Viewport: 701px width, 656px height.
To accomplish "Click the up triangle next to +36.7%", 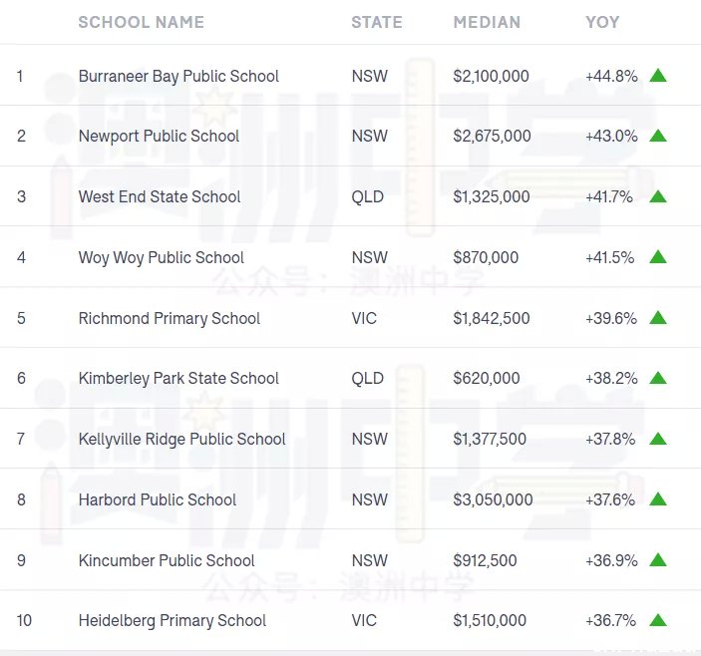I will [x=658, y=621].
